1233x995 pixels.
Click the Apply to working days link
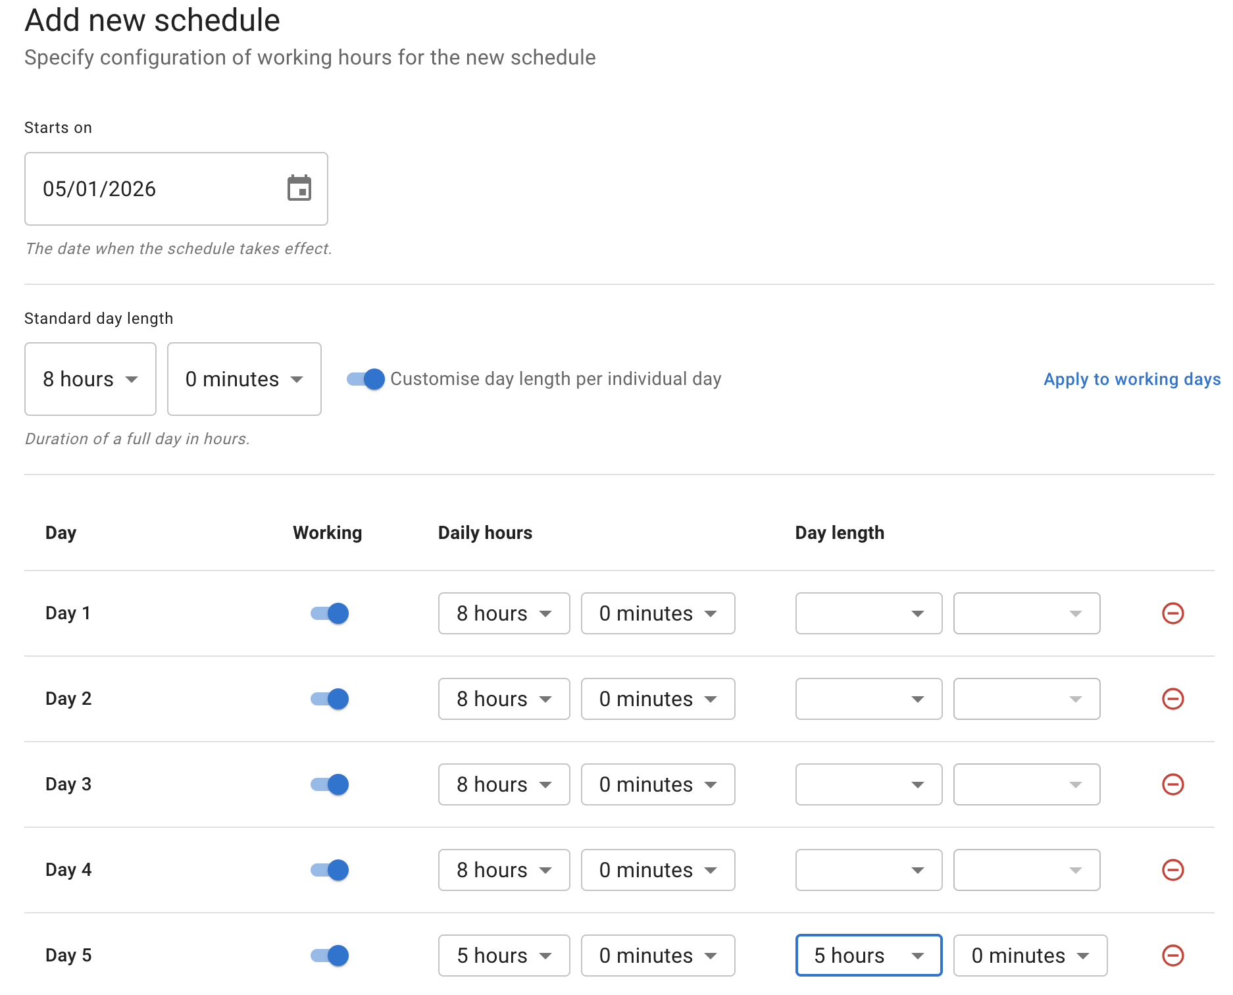(x=1131, y=379)
